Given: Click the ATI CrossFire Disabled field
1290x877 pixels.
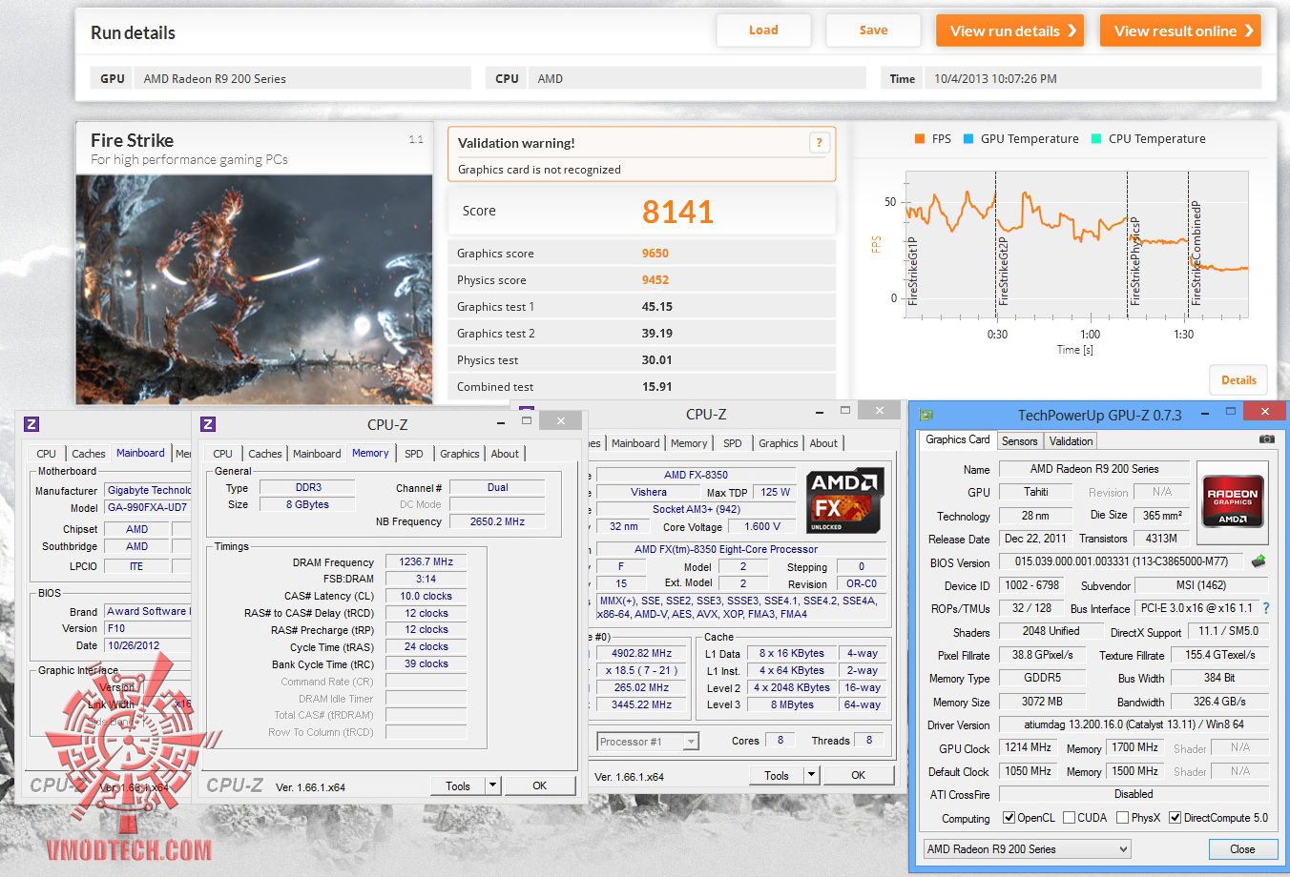Looking at the screenshot, I should 1134,794.
